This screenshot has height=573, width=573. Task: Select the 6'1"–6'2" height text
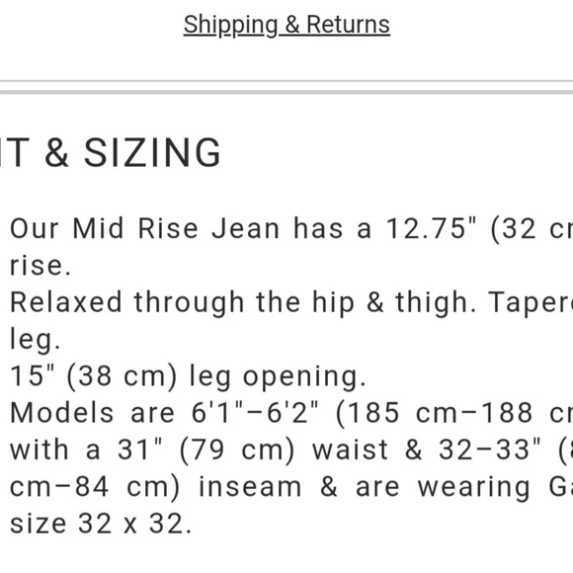tap(255, 413)
